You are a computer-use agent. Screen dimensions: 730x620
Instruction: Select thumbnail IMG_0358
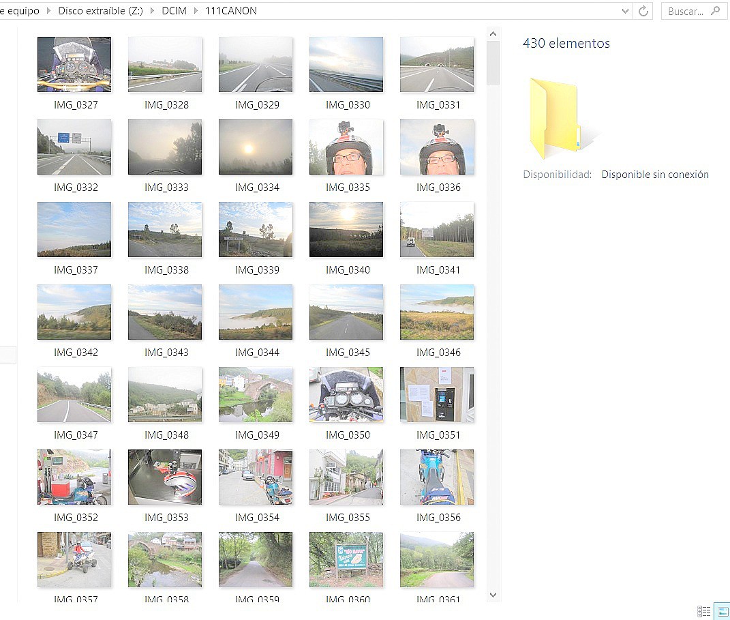pos(165,559)
